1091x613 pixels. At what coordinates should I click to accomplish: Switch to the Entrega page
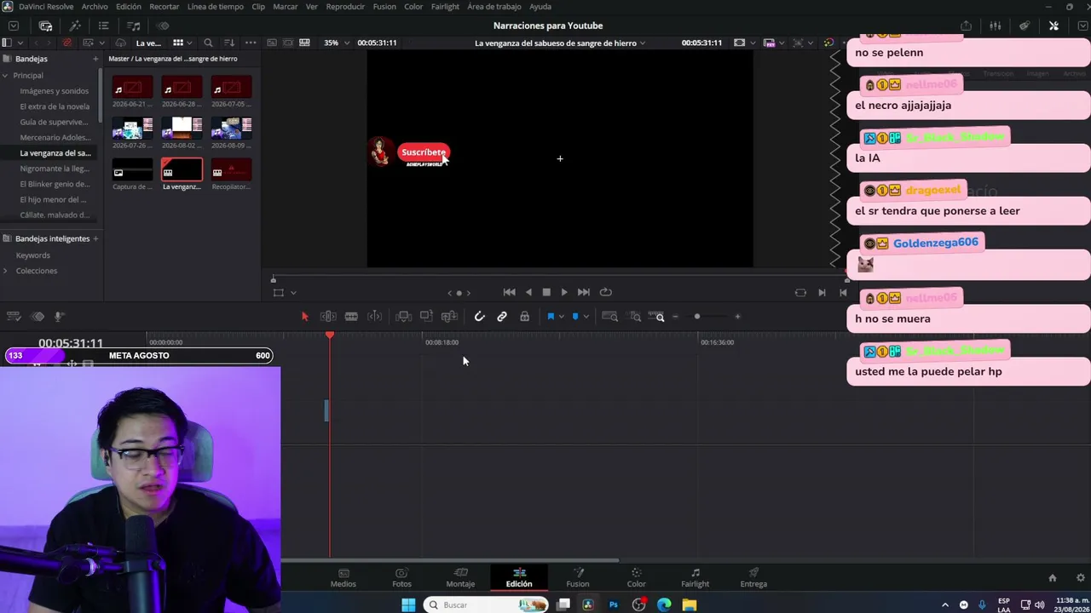pos(753,577)
